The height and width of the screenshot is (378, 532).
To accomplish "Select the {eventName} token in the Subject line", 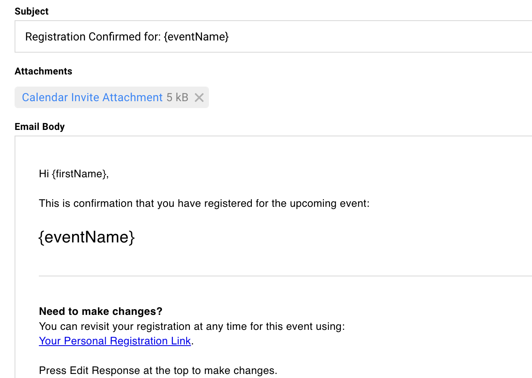I will pyautogui.click(x=197, y=36).
